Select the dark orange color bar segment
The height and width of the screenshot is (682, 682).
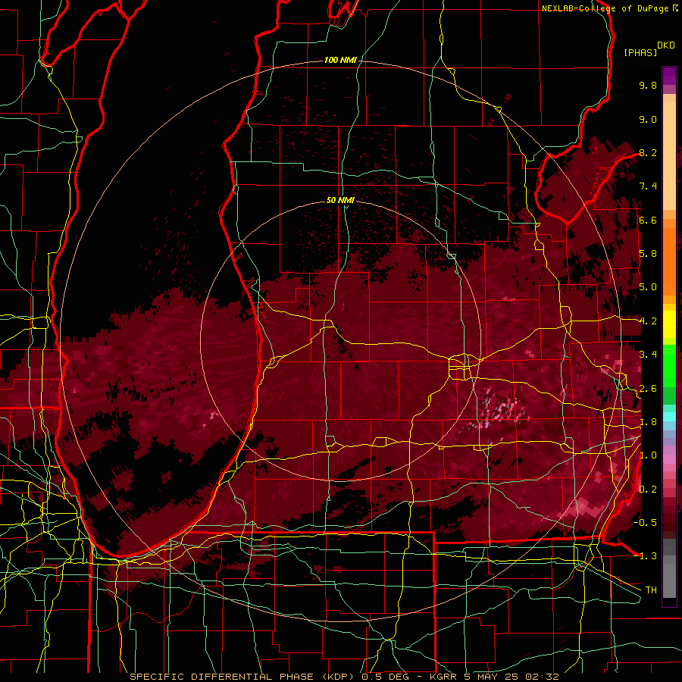669,262
